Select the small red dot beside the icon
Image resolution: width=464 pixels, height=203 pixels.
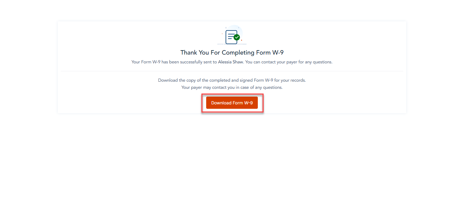pyautogui.click(x=242, y=40)
